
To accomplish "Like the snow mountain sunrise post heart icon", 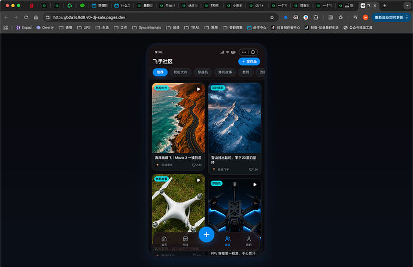I will (x=251, y=170).
